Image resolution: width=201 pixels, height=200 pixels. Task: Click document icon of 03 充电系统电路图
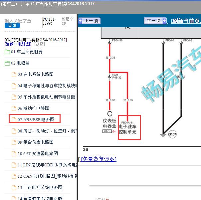click(14, 75)
